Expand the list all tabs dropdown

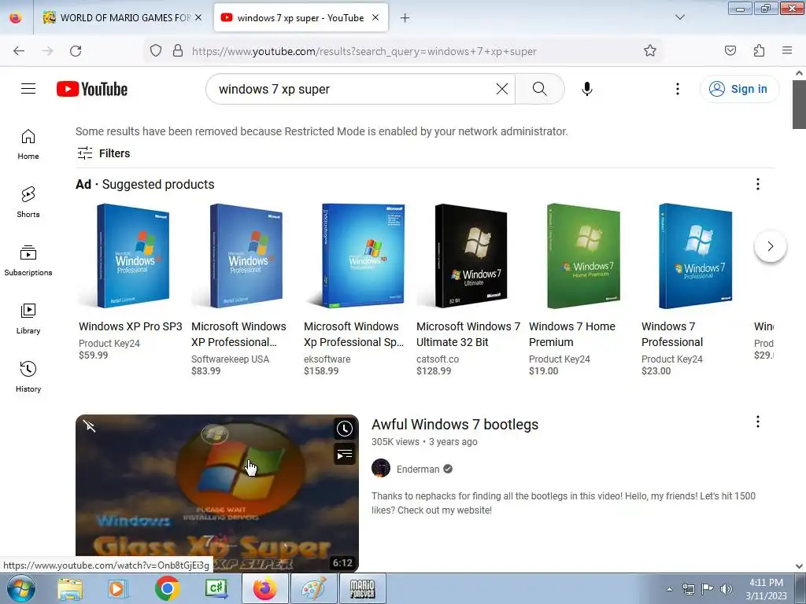[x=679, y=17]
